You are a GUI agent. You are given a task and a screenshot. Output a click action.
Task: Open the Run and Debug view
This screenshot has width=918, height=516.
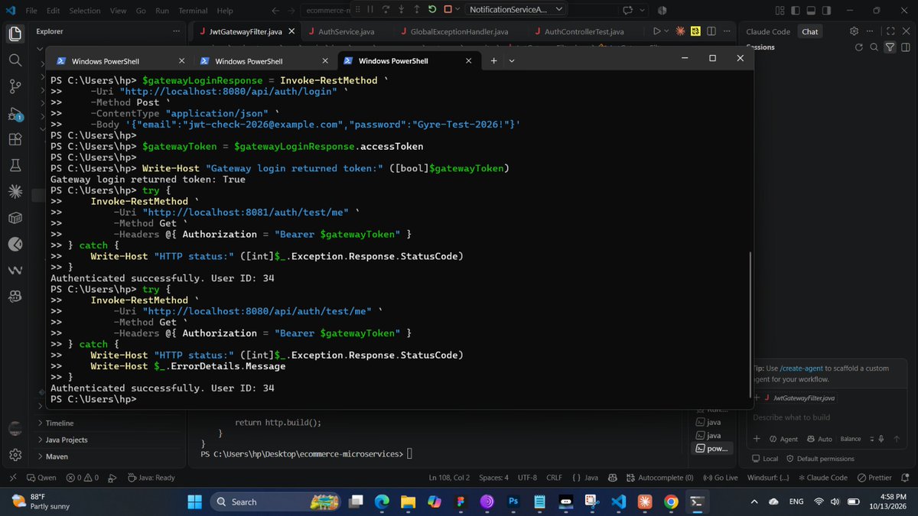[15, 114]
